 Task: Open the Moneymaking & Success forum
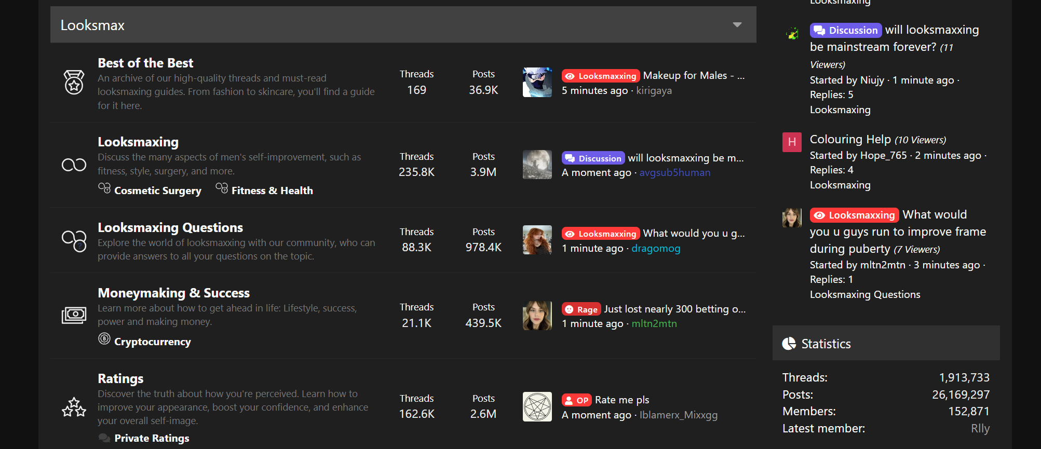(173, 293)
